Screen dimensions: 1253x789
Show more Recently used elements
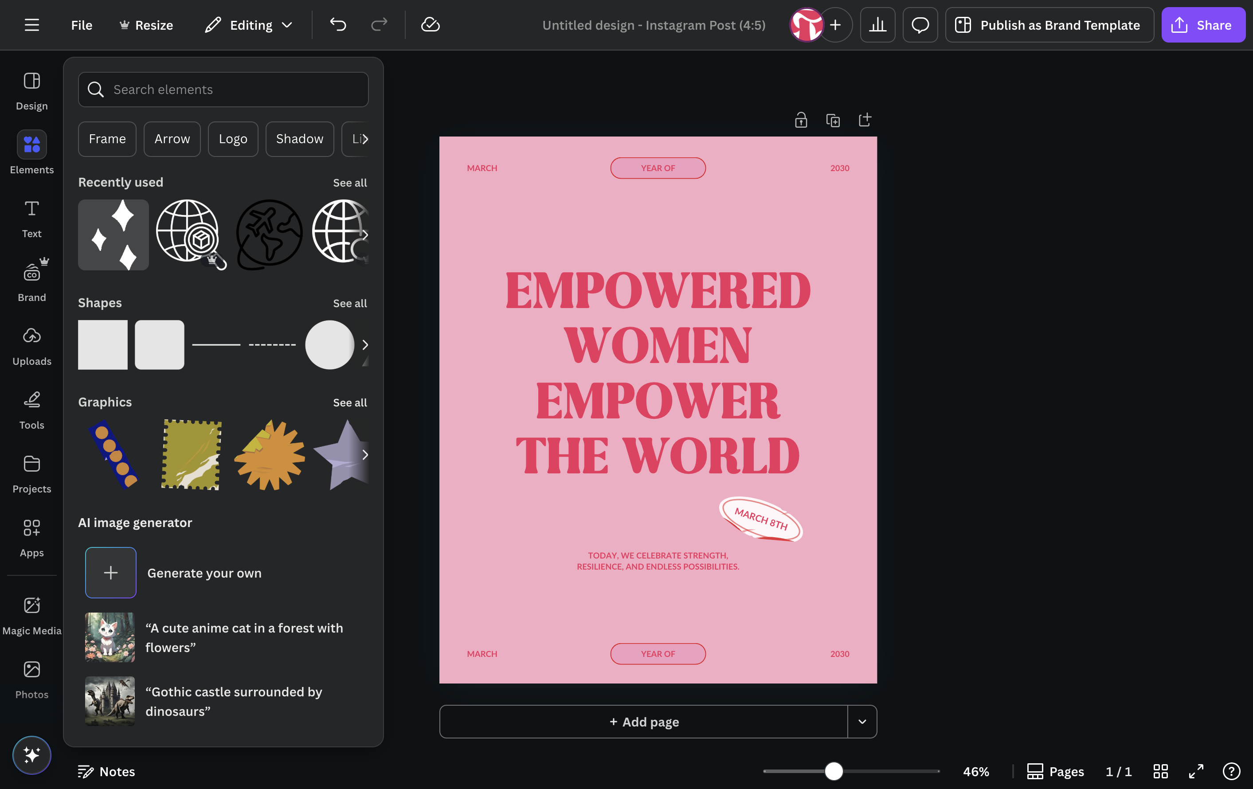[x=365, y=234]
